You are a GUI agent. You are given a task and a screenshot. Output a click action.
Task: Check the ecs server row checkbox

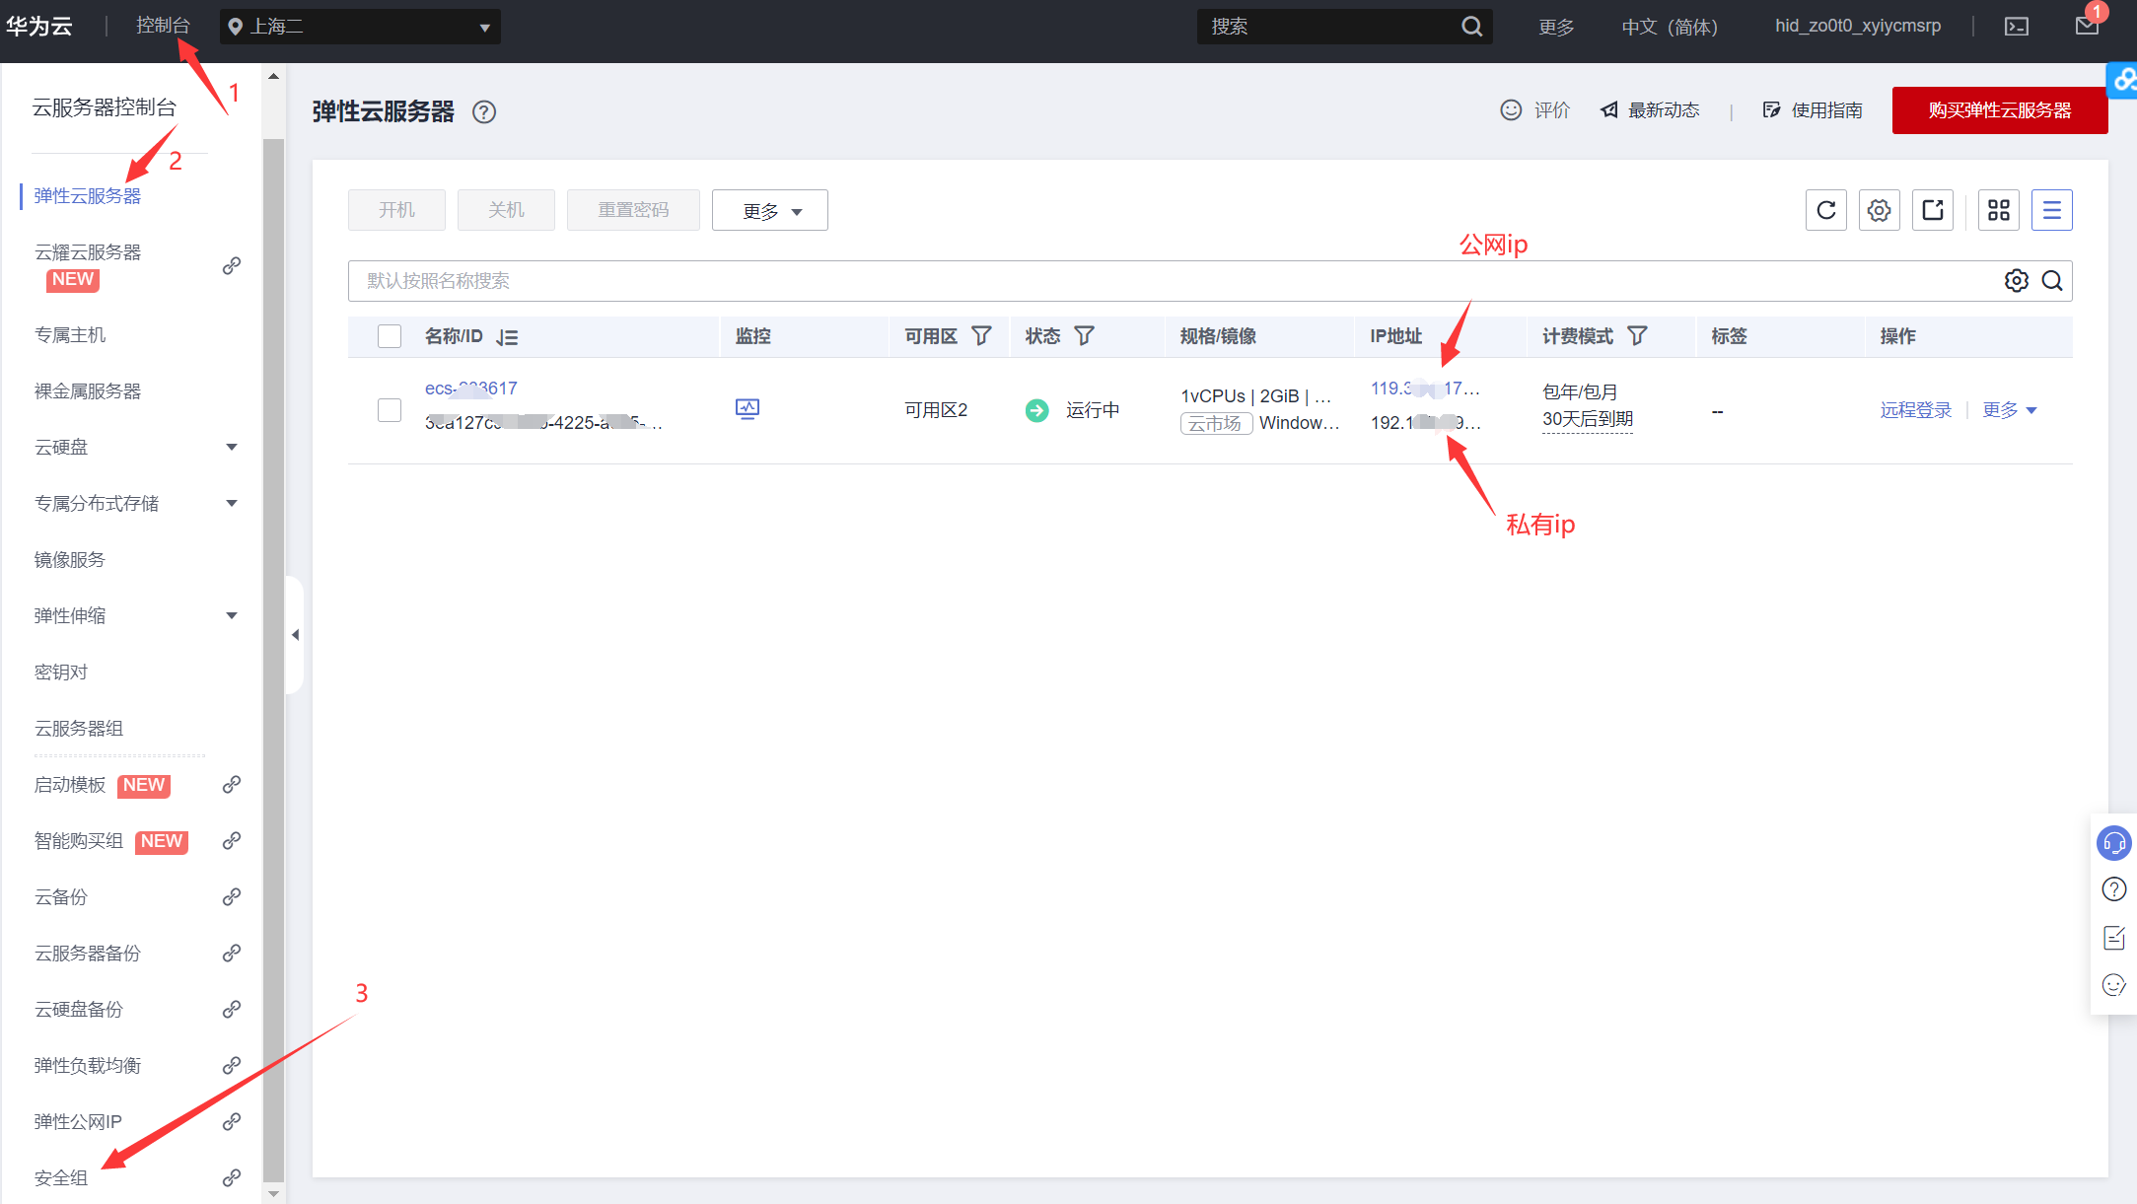(x=390, y=410)
